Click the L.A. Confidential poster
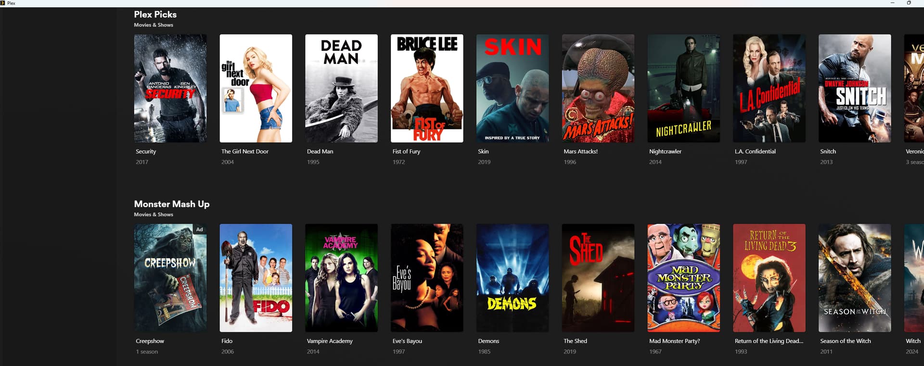The height and width of the screenshot is (366, 924). coord(769,88)
